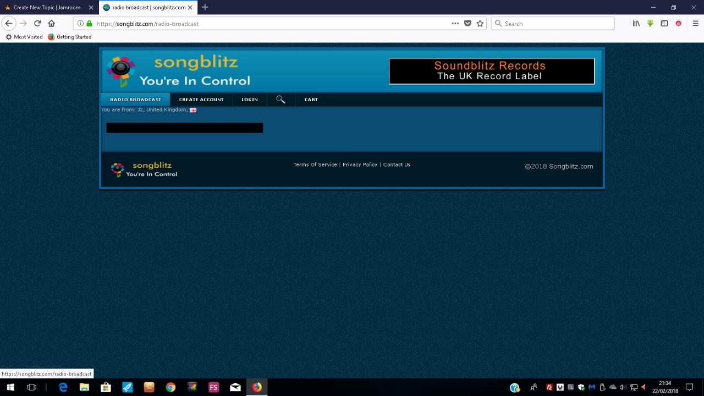Open the taskbar clock and date
This screenshot has width=704, height=396.
(665, 387)
